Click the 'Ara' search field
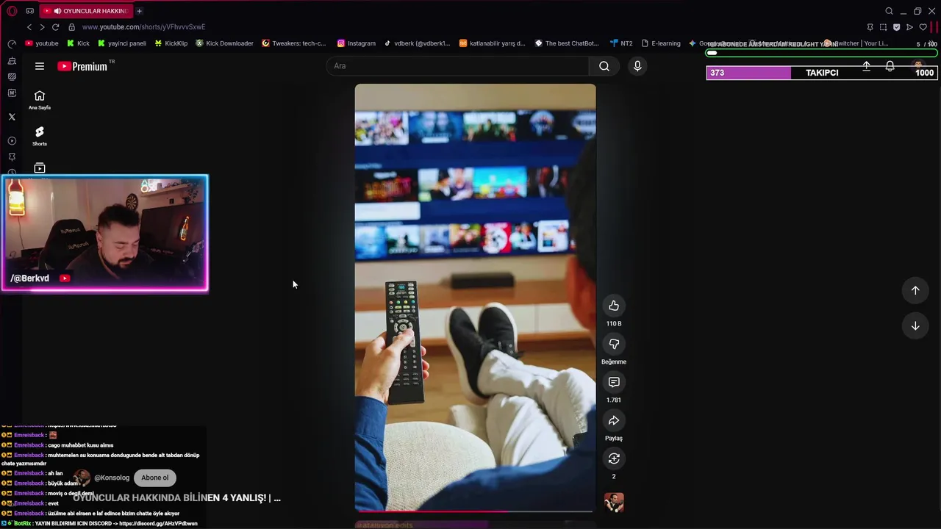 pyautogui.click(x=457, y=66)
